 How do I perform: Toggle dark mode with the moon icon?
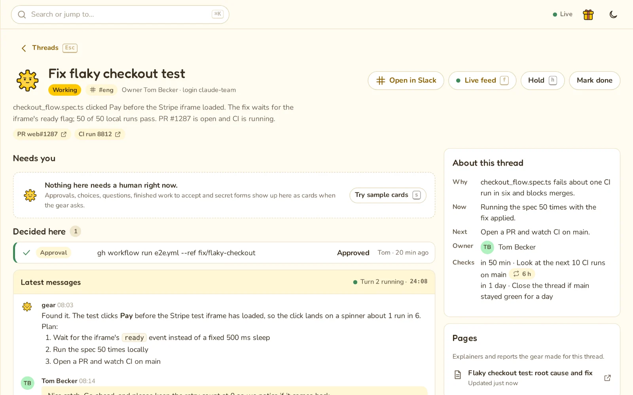(613, 15)
